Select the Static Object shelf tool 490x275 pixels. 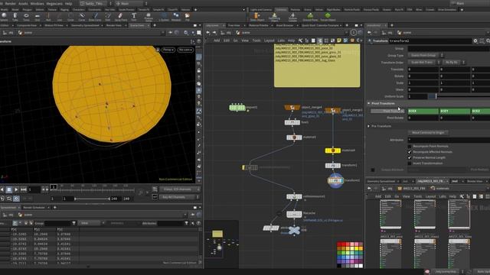257,17
